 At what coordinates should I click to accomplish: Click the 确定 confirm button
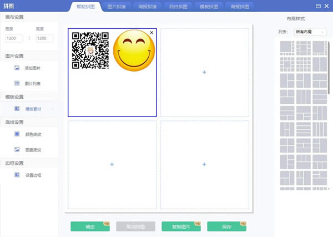[90, 226]
